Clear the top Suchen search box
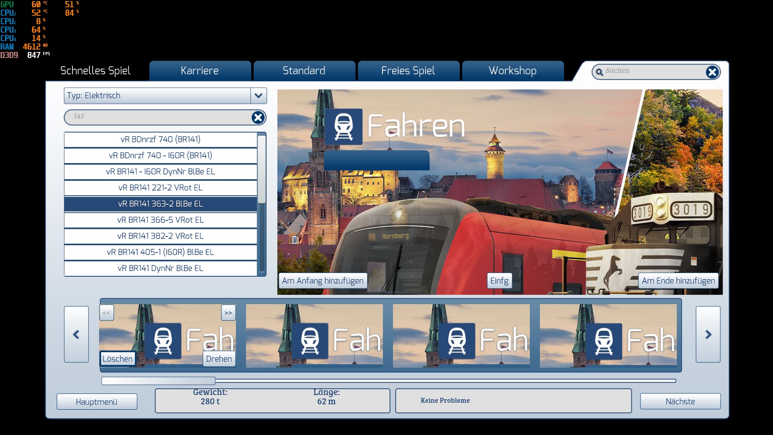The height and width of the screenshot is (435, 773). pos(712,72)
